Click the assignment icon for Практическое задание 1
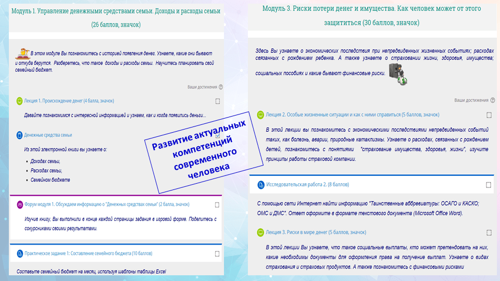 [x=20, y=253]
